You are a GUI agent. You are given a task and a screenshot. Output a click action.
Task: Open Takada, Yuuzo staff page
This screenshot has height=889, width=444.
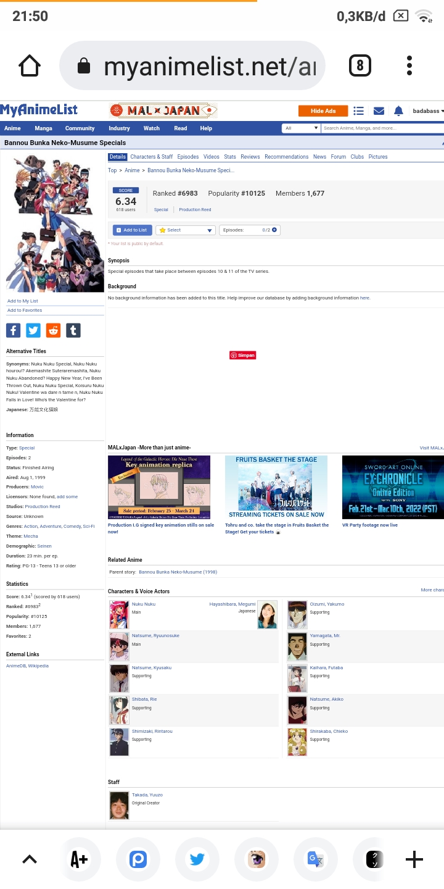[x=147, y=795]
